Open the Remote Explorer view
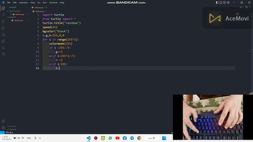253x142 pixels. (x=3, y=35)
